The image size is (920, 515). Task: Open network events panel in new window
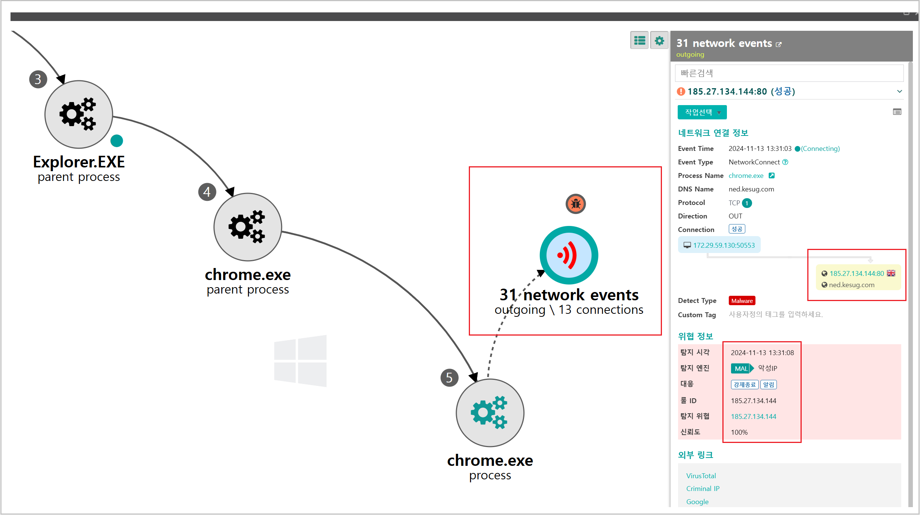[x=779, y=44]
